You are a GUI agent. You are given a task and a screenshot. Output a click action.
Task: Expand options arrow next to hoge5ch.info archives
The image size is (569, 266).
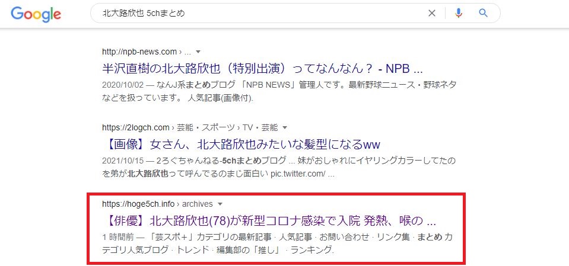[220, 204]
